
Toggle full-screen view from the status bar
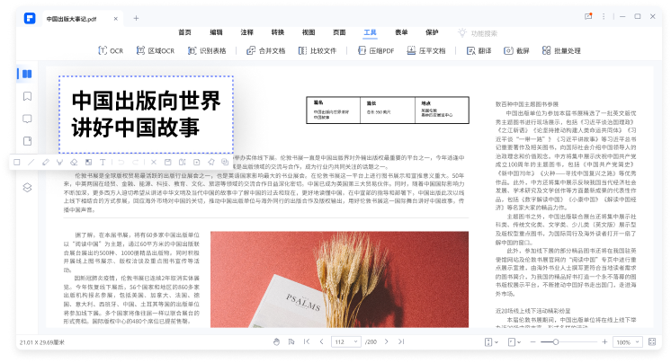coord(653,342)
